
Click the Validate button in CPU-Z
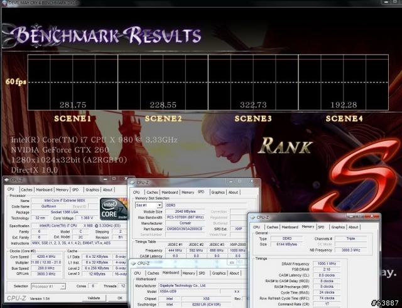[x=94, y=298]
